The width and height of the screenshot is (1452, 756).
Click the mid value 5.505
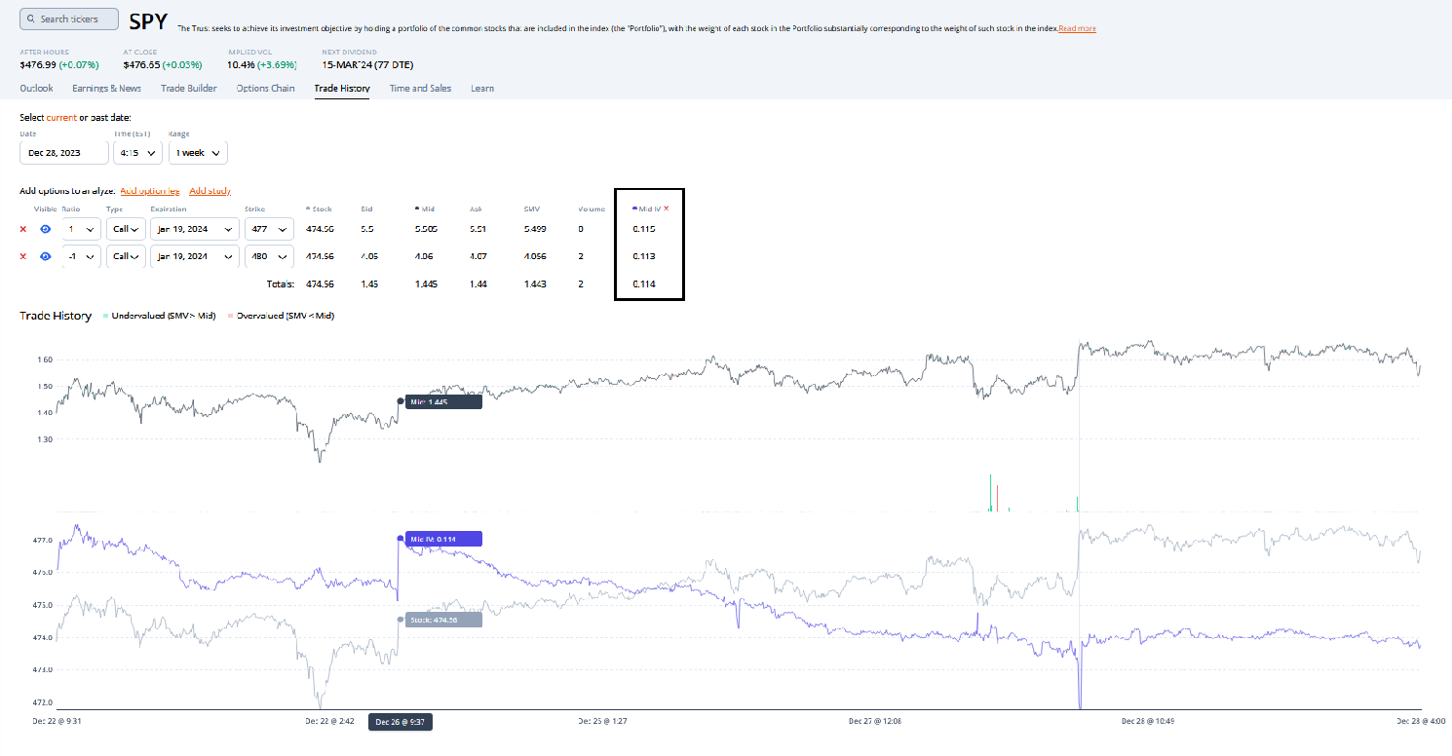tap(428, 229)
